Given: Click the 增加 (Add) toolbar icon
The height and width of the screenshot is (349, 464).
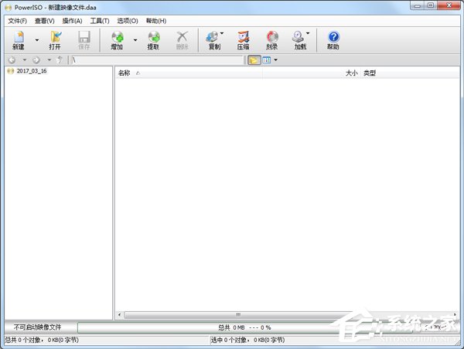Looking at the screenshot, I should [118, 40].
